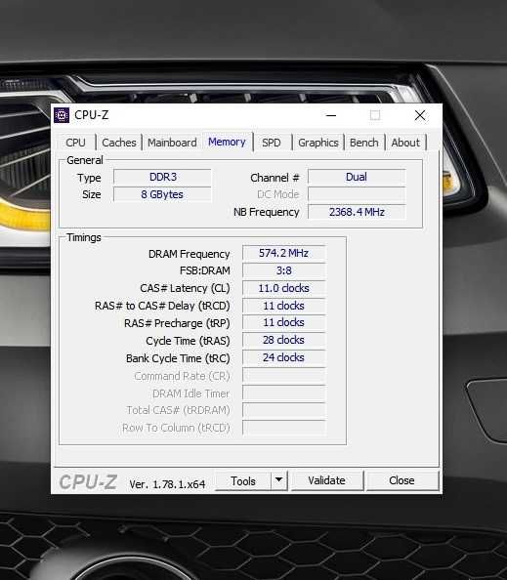This screenshot has width=507, height=580.
Task: Click the FSB:DRAM 3:8 ratio value
Action: pyautogui.click(x=284, y=270)
